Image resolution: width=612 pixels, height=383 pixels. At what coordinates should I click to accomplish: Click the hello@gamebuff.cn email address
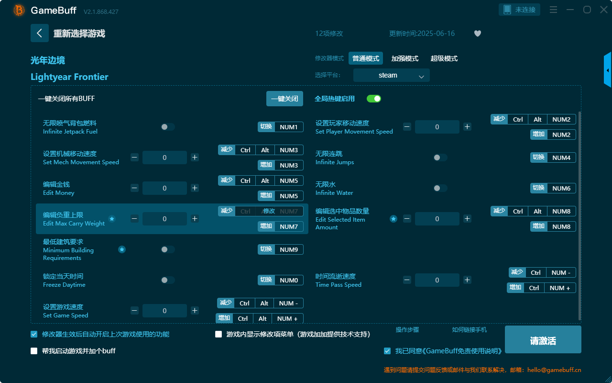tap(554, 370)
